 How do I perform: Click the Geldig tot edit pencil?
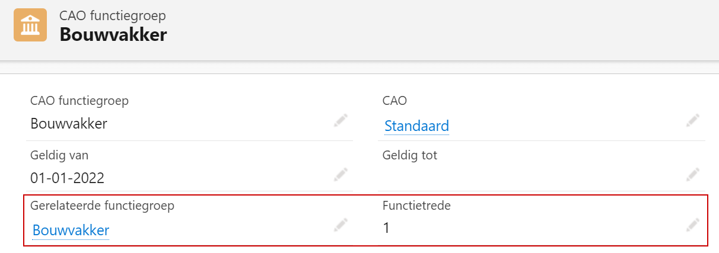pos(693,174)
